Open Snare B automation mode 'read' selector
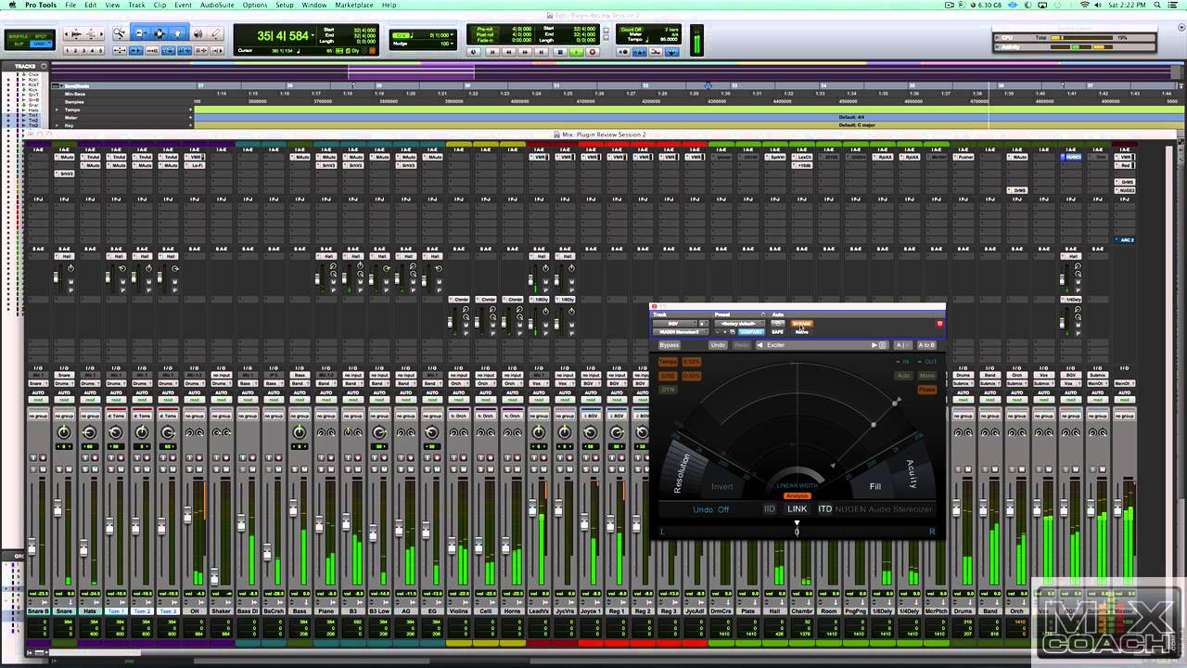Screen dimensions: 1187x668 (38, 400)
